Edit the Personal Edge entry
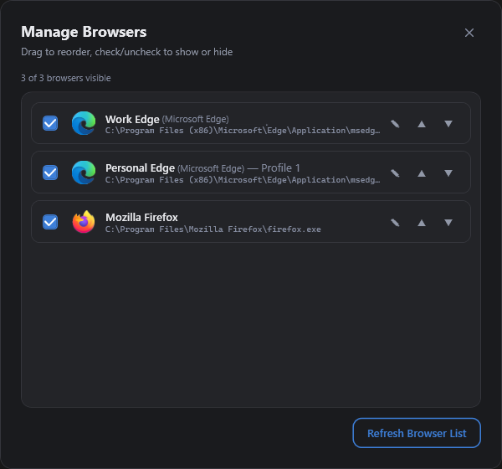 coord(395,173)
